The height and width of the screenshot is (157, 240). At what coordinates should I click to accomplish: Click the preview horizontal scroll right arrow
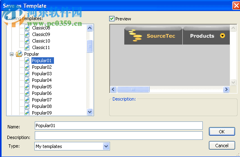[226, 89]
